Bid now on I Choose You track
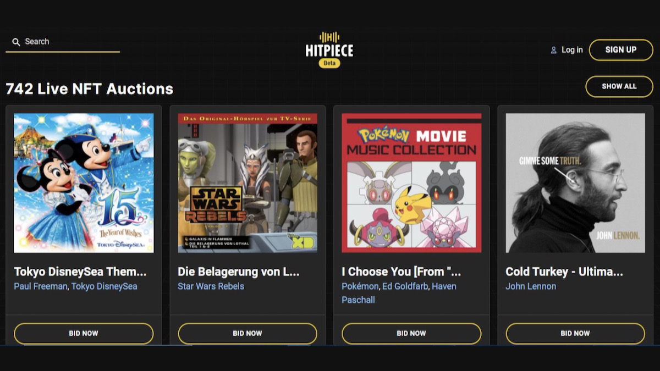 pos(411,334)
